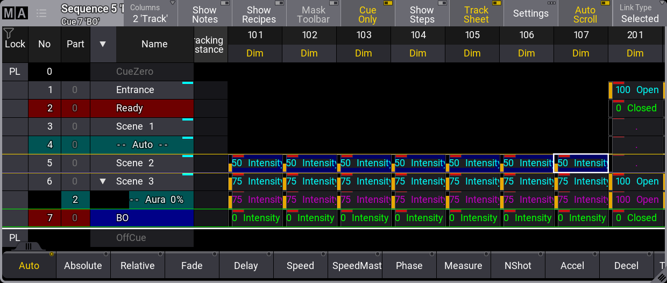Select the Ready cue name
The width and height of the screenshot is (667, 283).
coord(142,108)
